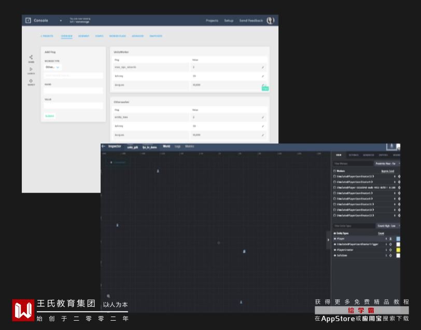Click the magnifier zoom icon in world view

point(108,296)
